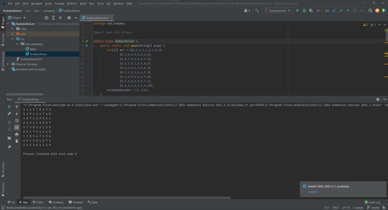Open Project panel options gear

[69, 18]
